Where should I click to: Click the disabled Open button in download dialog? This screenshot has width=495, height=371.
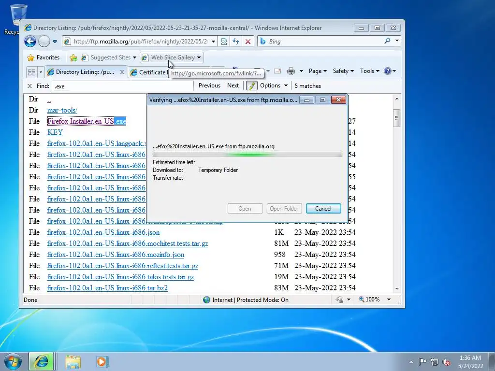click(245, 209)
